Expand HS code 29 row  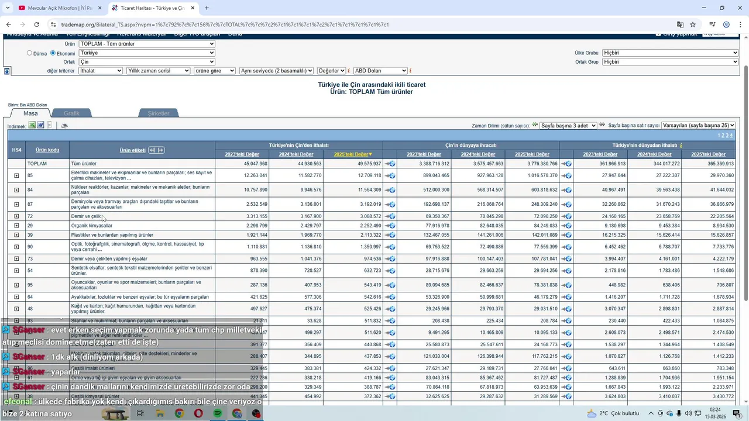pos(16,226)
